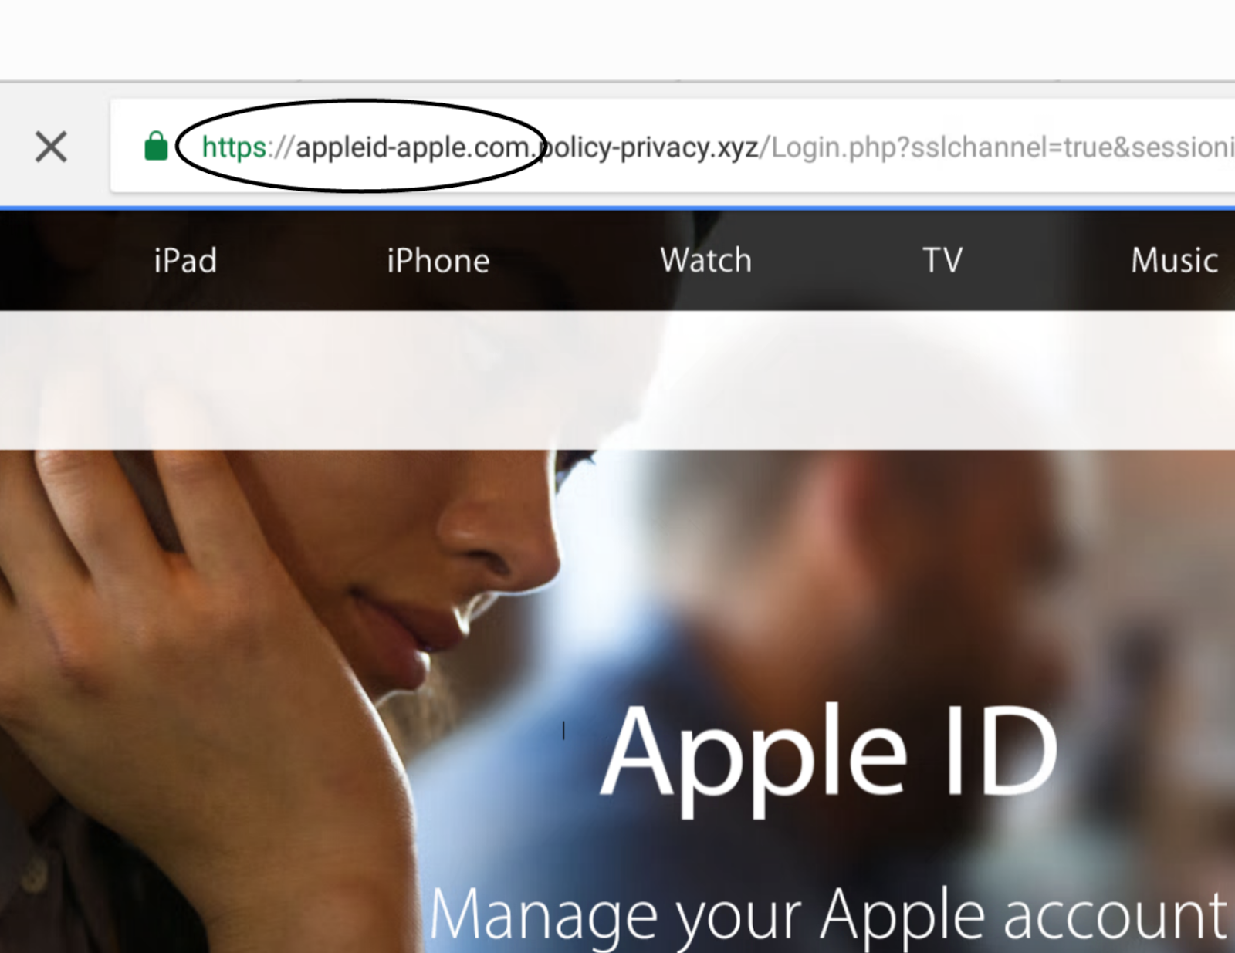
Task: Open the TV navigation link
Action: 942,260
